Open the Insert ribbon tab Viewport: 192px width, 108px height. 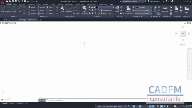[15, 4]
